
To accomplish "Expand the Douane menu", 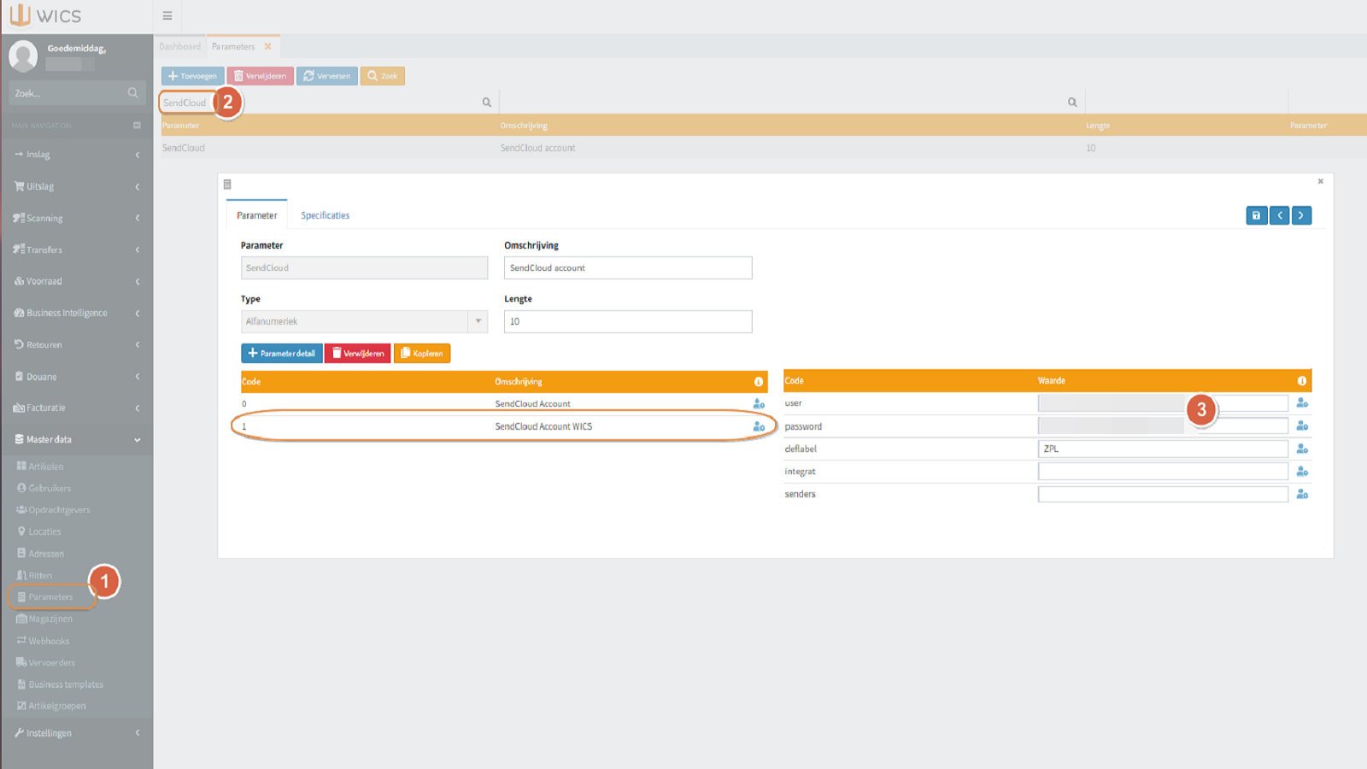I will 77,376.
